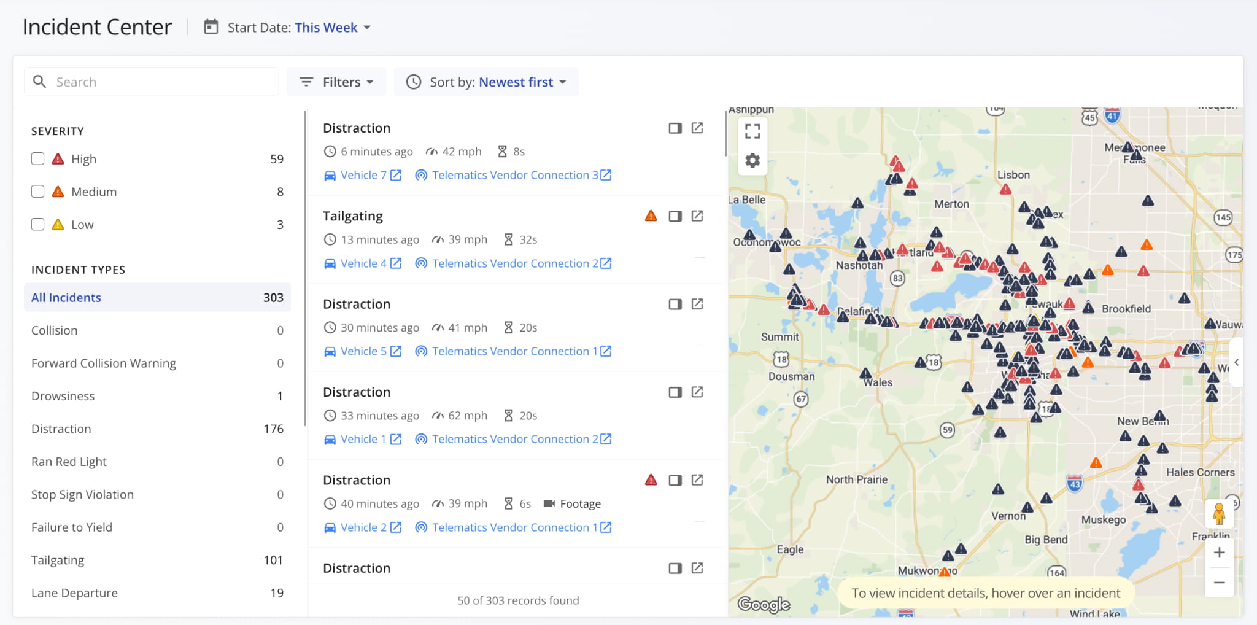Open side panel for Vehicle 5 Distraction incident

click(x=675, y=305)
